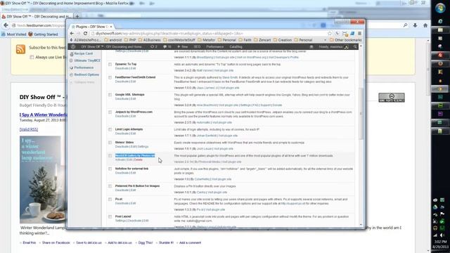Open Chrome's hamburger menu
This screenshot has height=253, width=450.
click(359, 34)
